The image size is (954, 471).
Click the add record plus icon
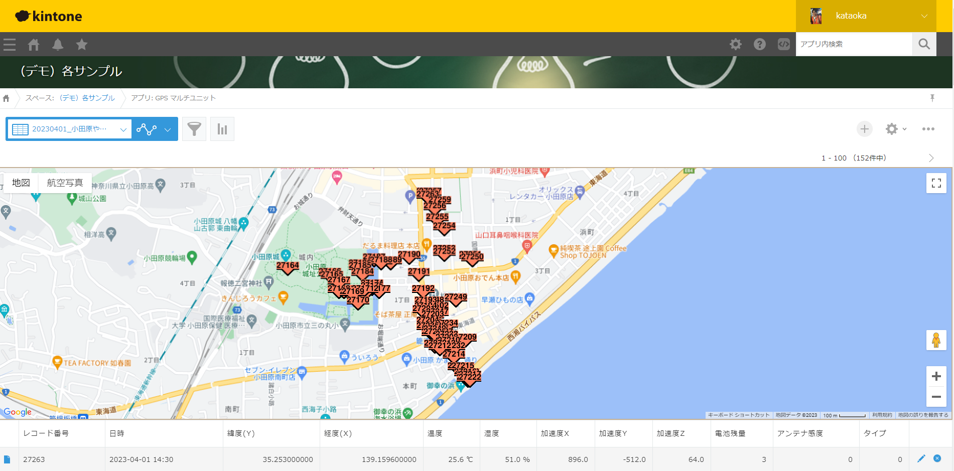coord(864,129)
